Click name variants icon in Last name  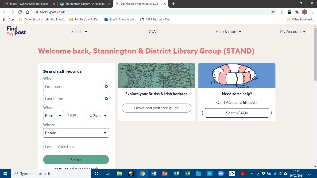tap(106, 99)
